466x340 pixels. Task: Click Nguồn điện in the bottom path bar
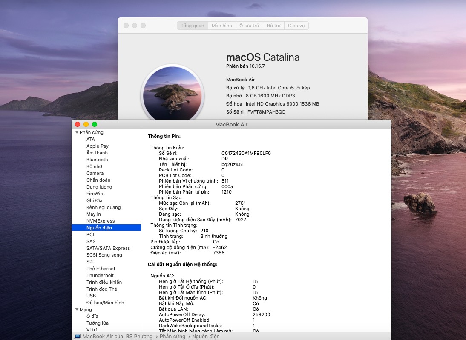coord(206,337)
